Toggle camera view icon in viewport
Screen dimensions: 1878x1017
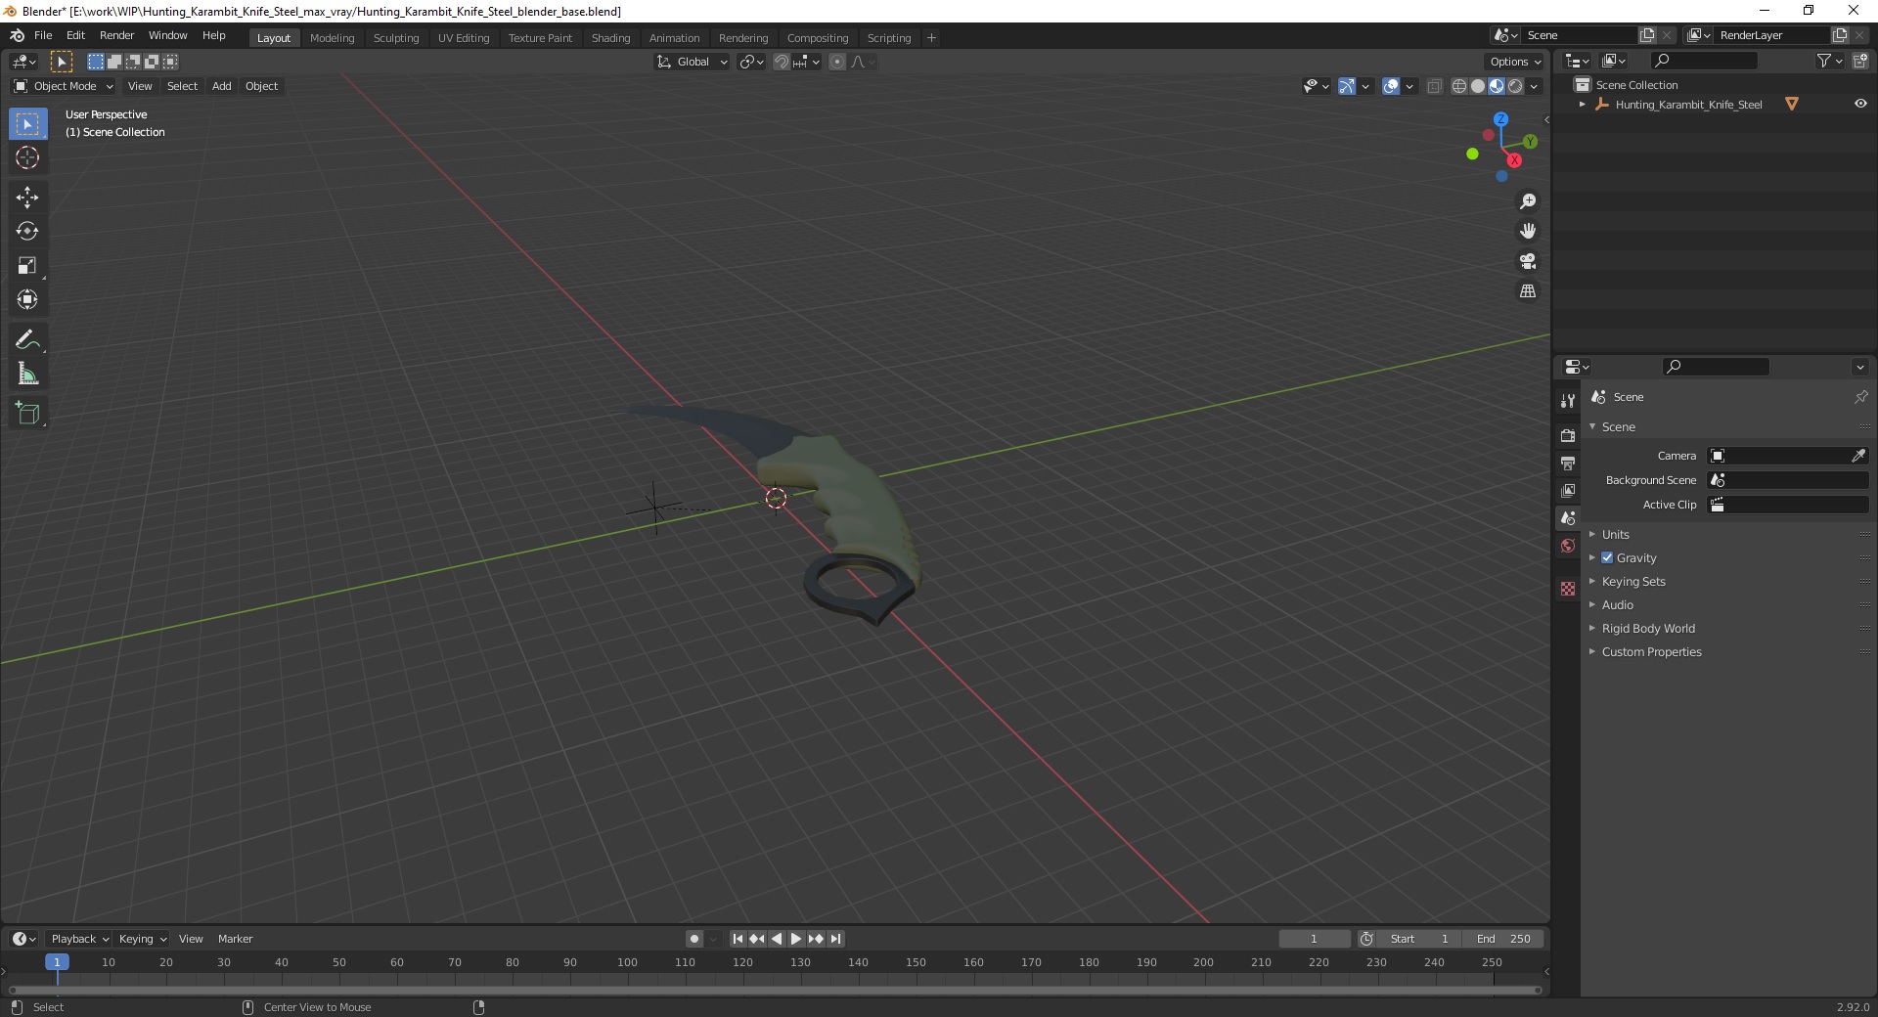[1528, 261]
